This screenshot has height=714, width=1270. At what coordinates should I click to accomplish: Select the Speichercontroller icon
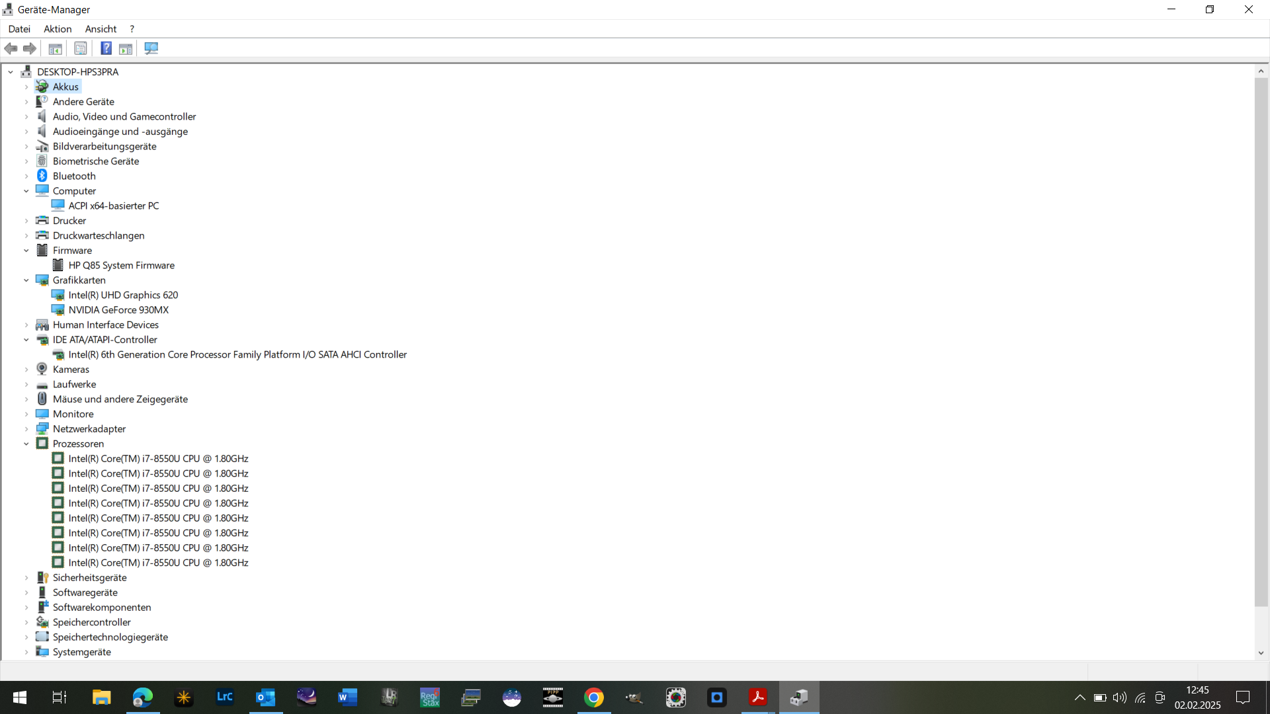click(42, 622)
